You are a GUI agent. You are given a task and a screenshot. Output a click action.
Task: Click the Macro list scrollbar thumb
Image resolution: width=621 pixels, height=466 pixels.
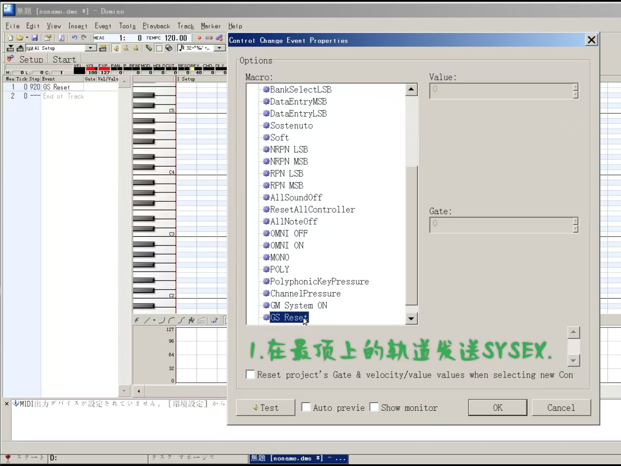[412, 235]
